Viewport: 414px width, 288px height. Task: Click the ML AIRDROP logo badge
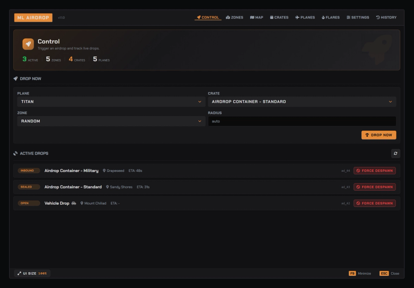pos(33,18)
